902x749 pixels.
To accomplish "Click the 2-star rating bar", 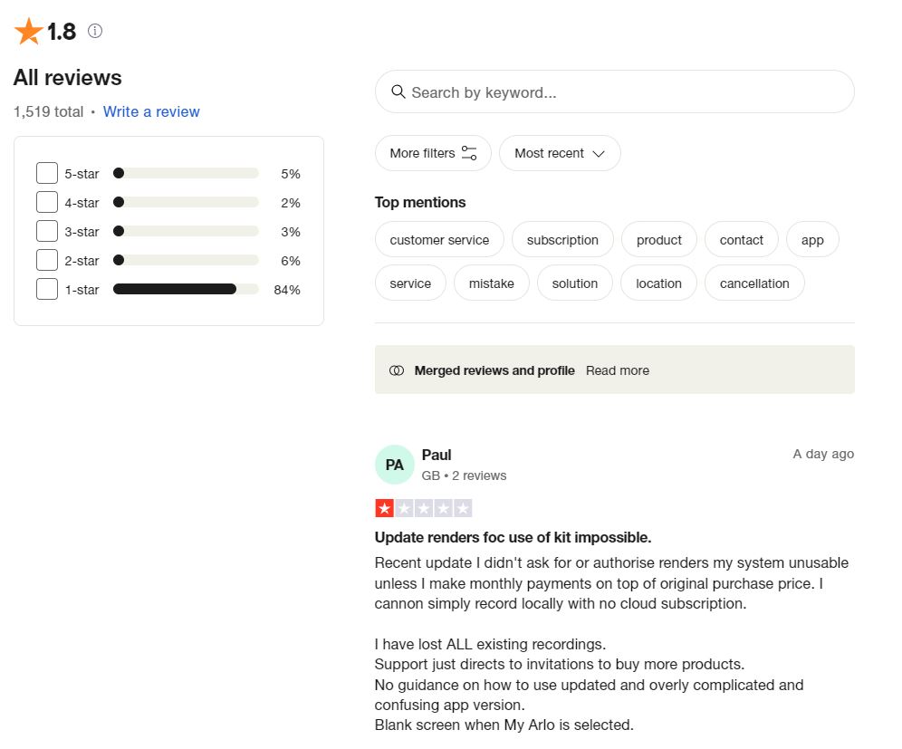I will click(186, 260).
